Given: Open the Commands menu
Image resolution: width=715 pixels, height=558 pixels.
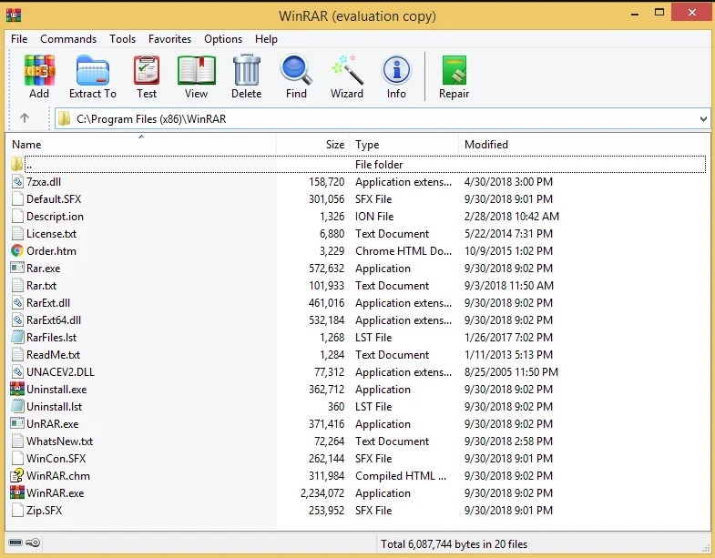Looking at the screenshot, I should click(x=68, y=39).
